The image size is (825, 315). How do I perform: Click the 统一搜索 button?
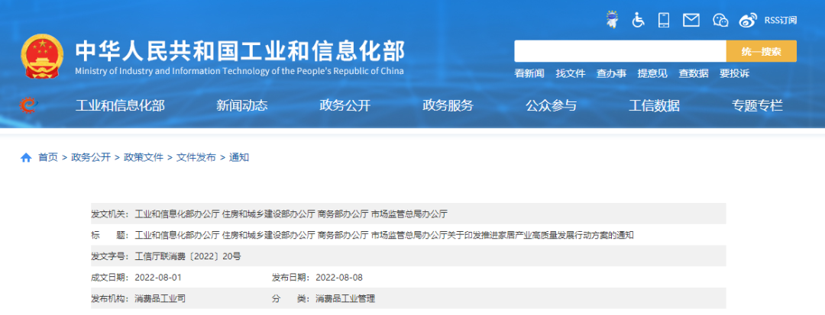pyautogui.click(x=762, y=51)
